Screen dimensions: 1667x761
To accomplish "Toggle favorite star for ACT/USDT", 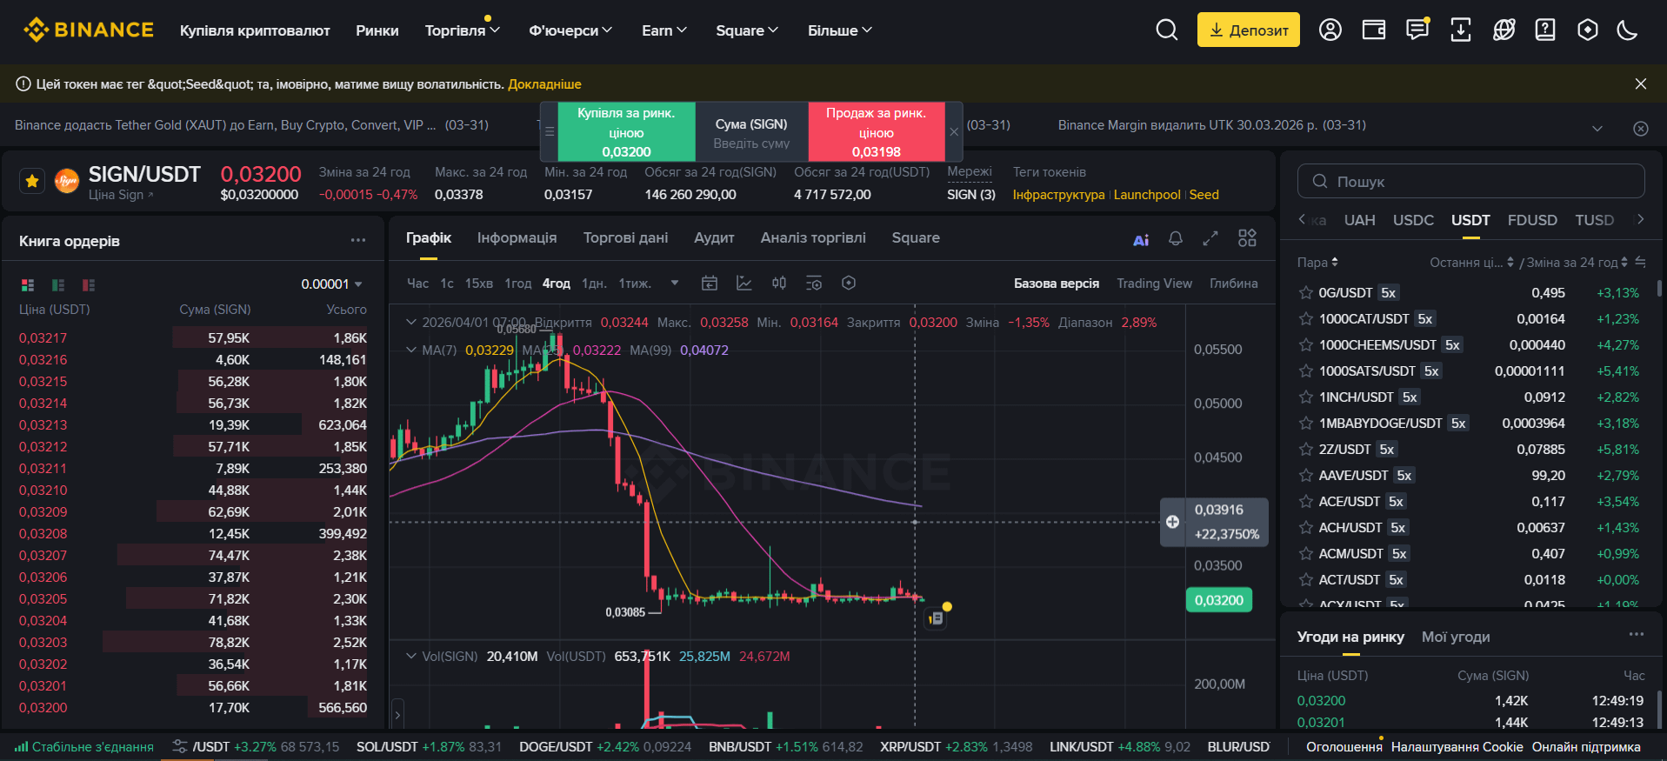I will 1305,580.
